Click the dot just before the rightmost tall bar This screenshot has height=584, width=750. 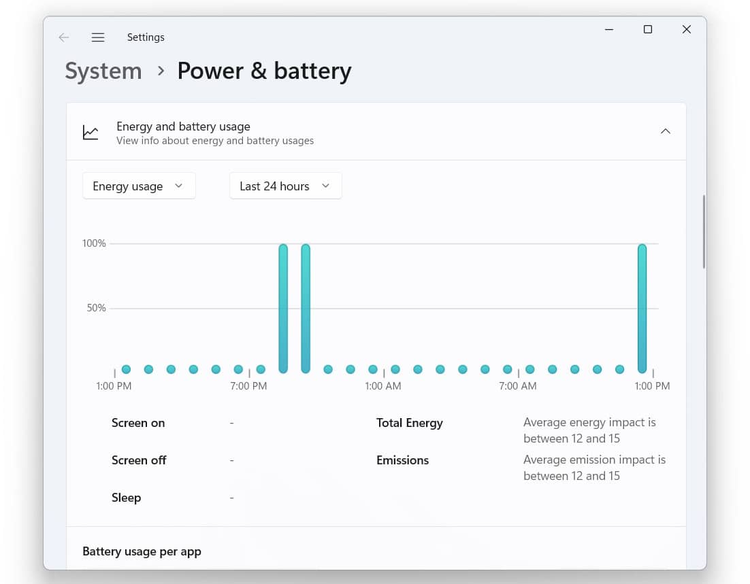pyautogui.click(x=619, y=369)
